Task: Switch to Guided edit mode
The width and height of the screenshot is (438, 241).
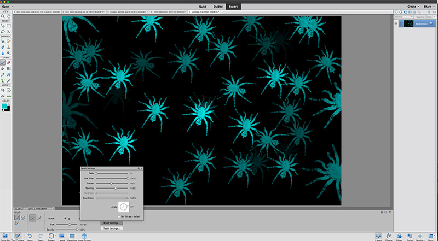Action: pyautogui.click(x=218, y=7)
